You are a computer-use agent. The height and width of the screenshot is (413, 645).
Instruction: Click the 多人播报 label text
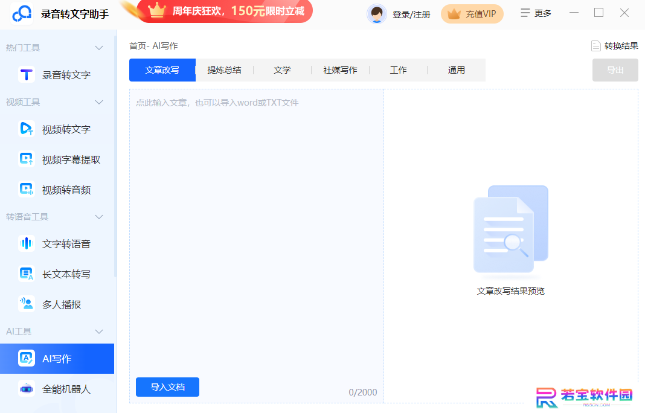[x=62, y=304]
